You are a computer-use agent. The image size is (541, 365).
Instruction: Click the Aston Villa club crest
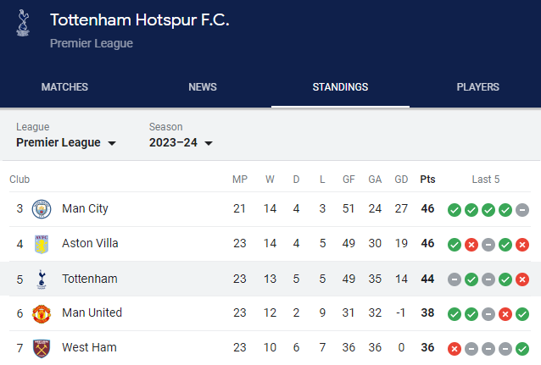click(42, 244)
